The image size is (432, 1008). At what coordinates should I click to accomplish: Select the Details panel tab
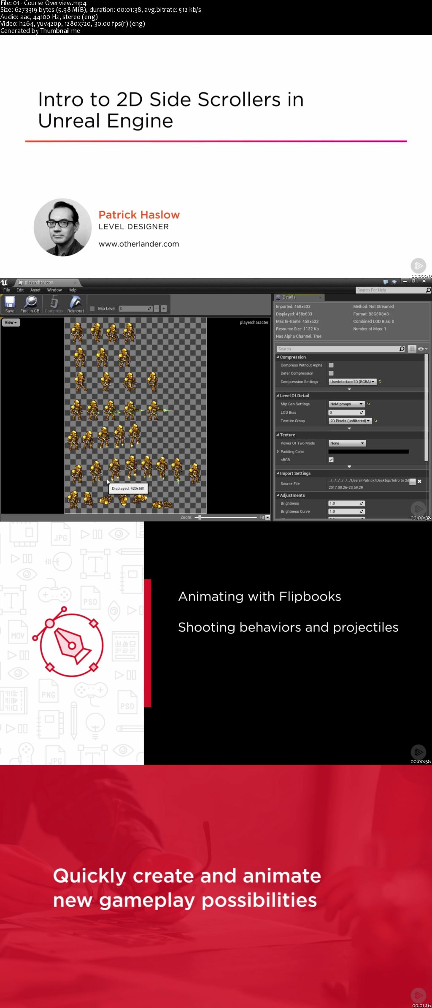[x=299, y=297]
